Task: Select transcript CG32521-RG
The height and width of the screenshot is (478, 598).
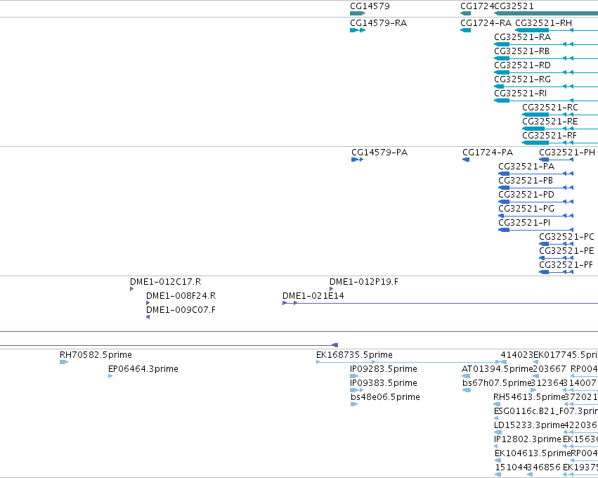Action: [523, 79]
